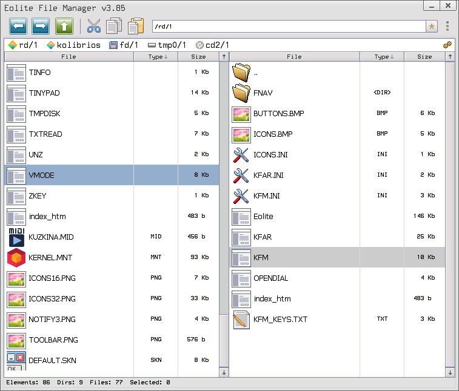
Task: Select TOOLBAR.PNG image icon
Action: [x=16, y=340]
